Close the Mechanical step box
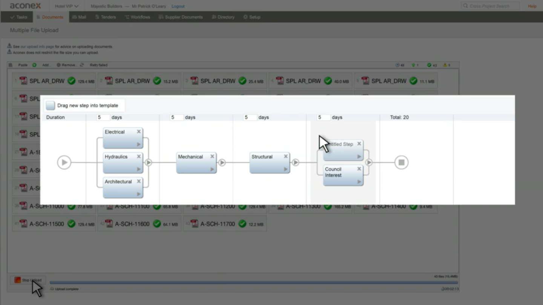This screenshot has width=543, height=305. 212,156
